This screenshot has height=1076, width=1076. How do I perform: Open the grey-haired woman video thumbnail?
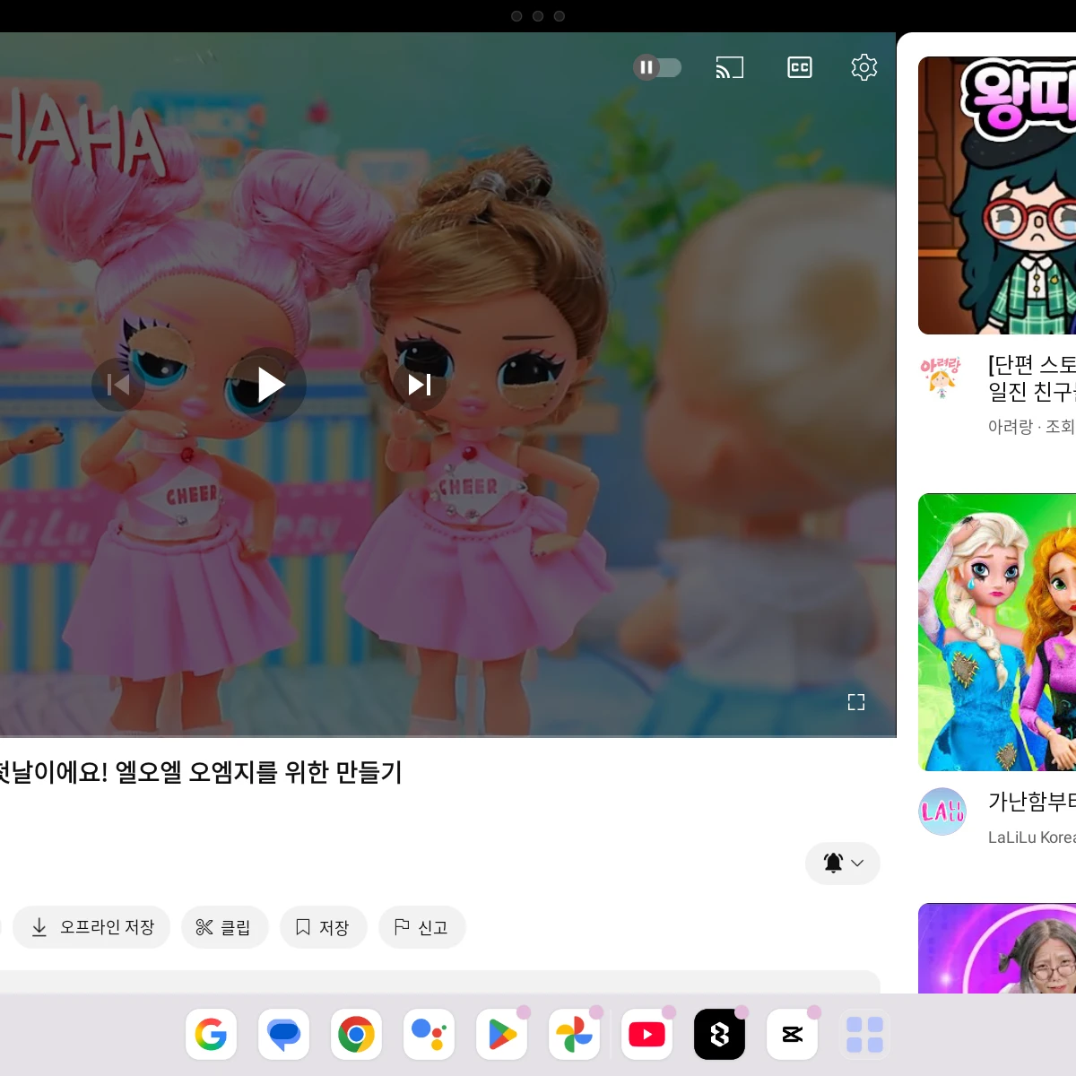pyautogui.click(x=997, y=948)
